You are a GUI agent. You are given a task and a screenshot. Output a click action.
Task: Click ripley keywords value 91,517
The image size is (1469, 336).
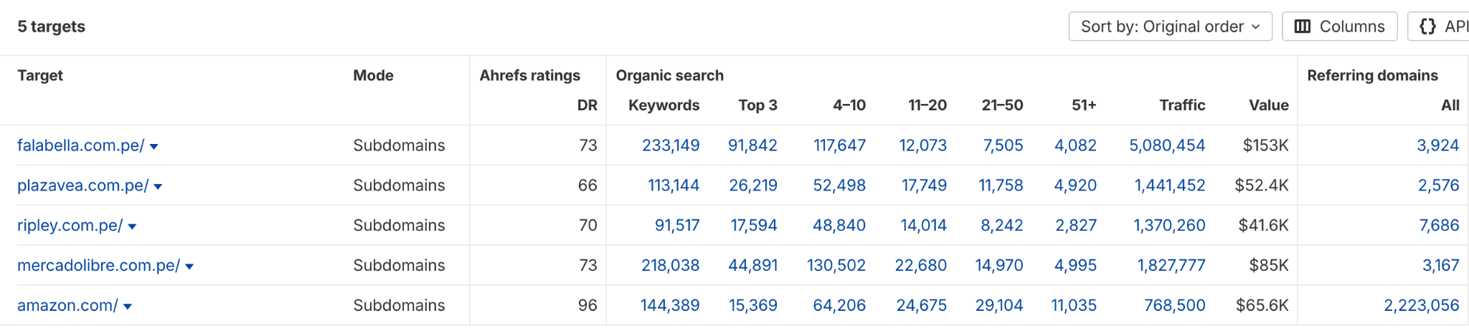pyautogui.click(x=677, y=226)
